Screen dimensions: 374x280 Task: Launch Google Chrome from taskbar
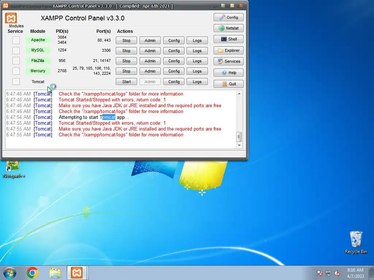[x=33, y=273]
